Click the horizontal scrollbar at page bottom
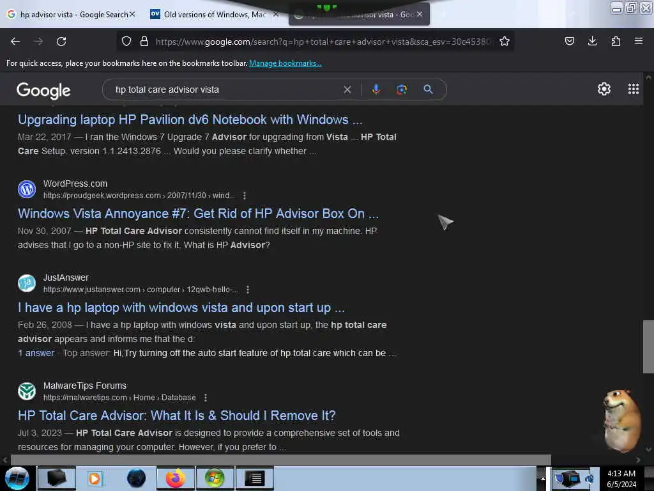 tap(281, 460)
